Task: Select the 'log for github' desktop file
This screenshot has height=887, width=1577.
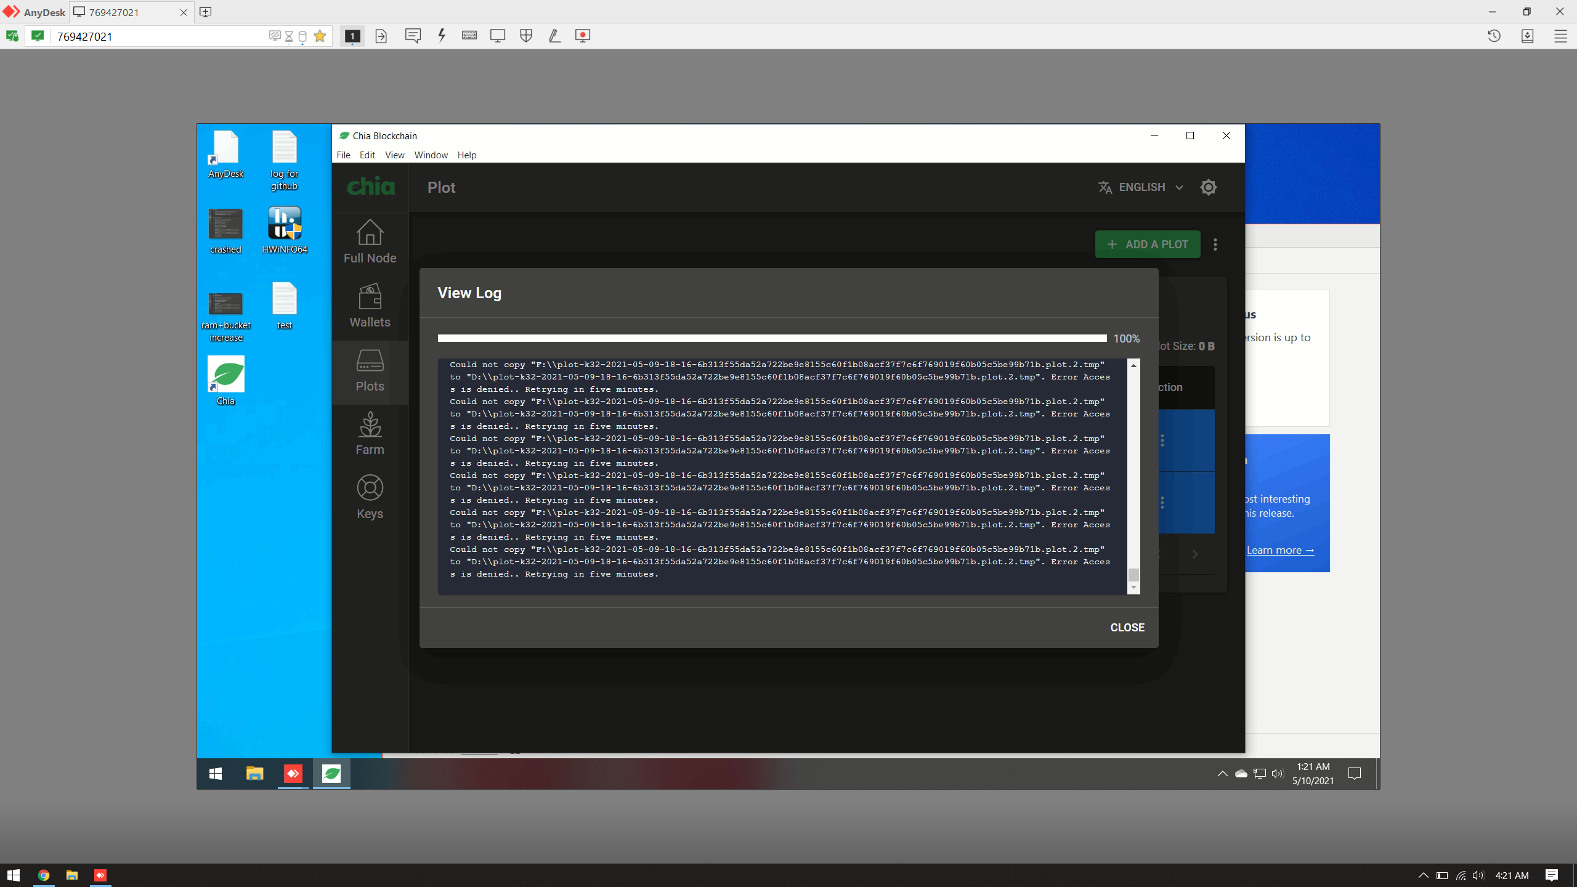Action: (284, 161)
